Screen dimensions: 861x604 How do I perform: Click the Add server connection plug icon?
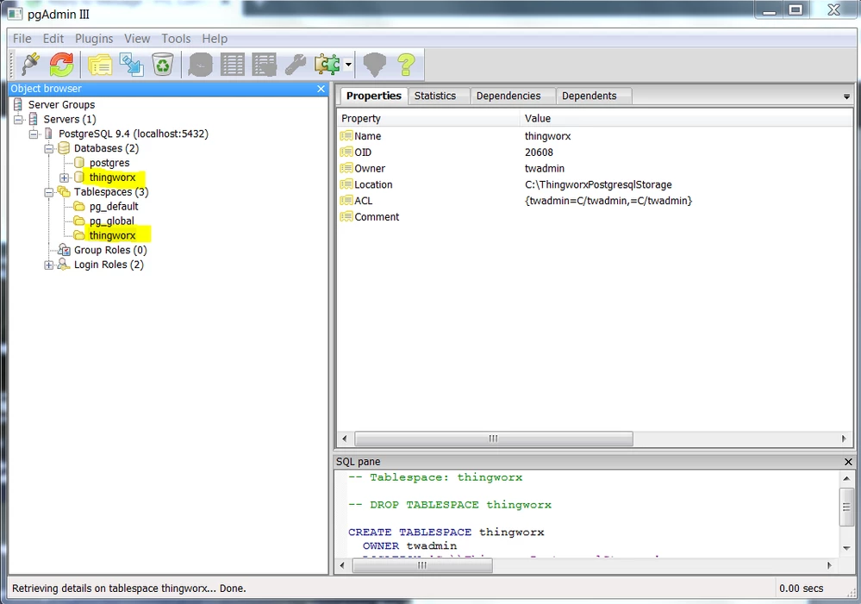tap(30, 65)
